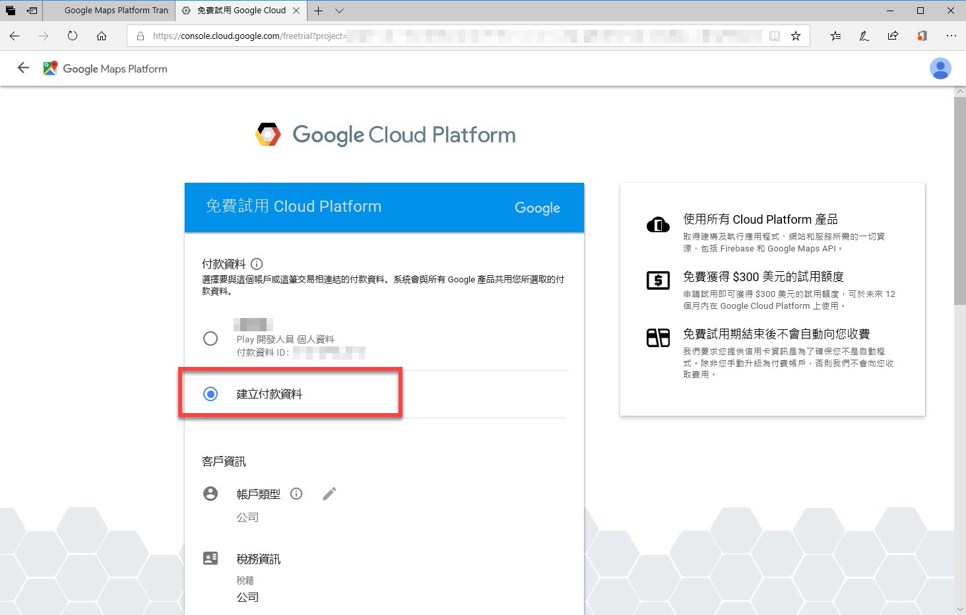Share this page using the share icon
The height and width of the screenshot is (615, 966).
(893, 36)
